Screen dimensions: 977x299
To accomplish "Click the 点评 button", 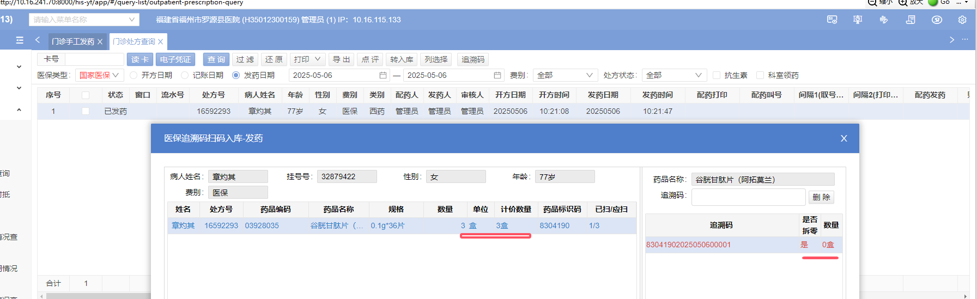I will [371, 59].
